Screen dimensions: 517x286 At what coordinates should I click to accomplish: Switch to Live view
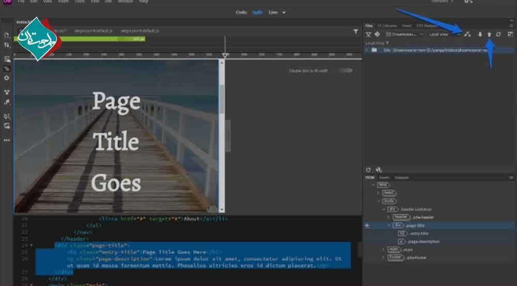click(273, 12)
